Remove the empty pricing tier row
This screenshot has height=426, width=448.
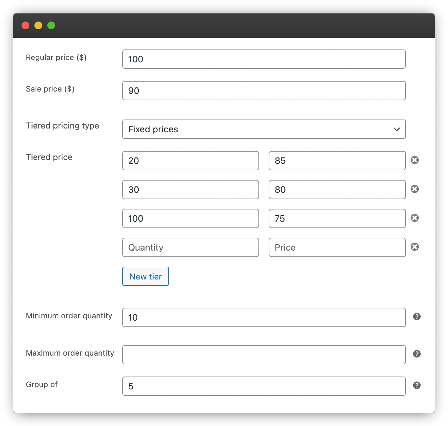(415, 247)
